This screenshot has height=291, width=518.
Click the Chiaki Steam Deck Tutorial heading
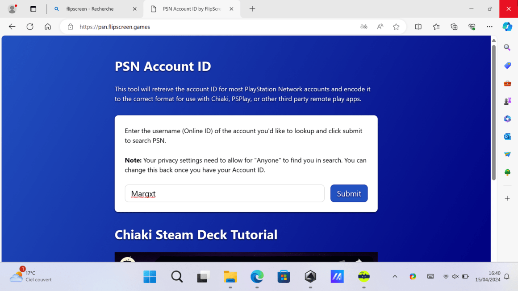coord(196,235)
